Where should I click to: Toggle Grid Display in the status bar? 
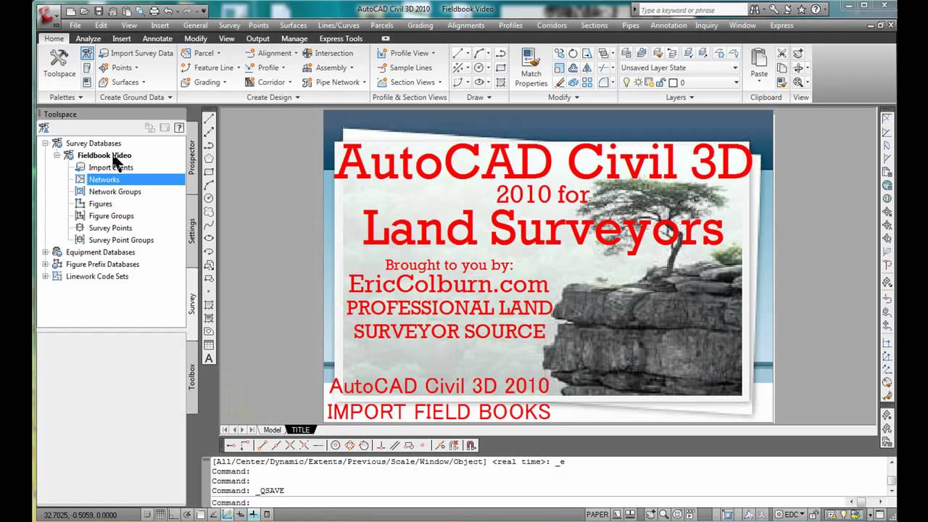[161, 514]
